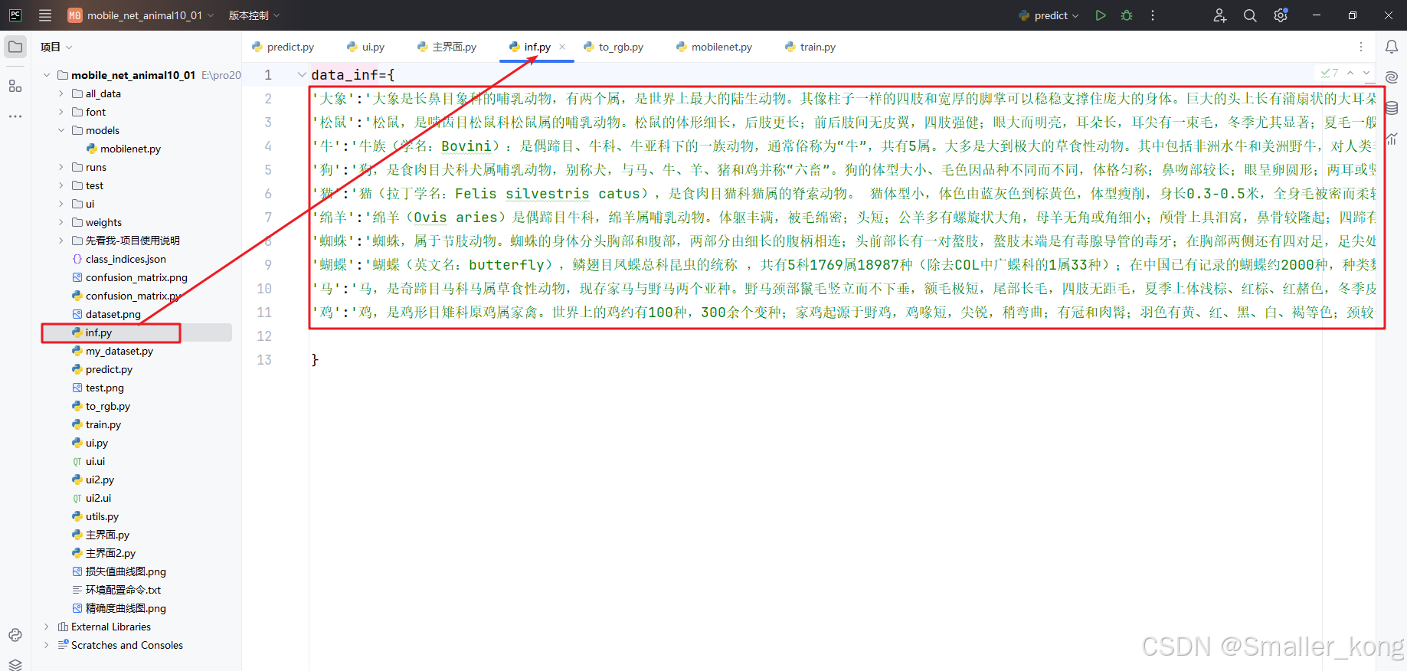This screenshot has height=671, width=1407.
Task: Close the inf.py tab
Action: (562, 47)
